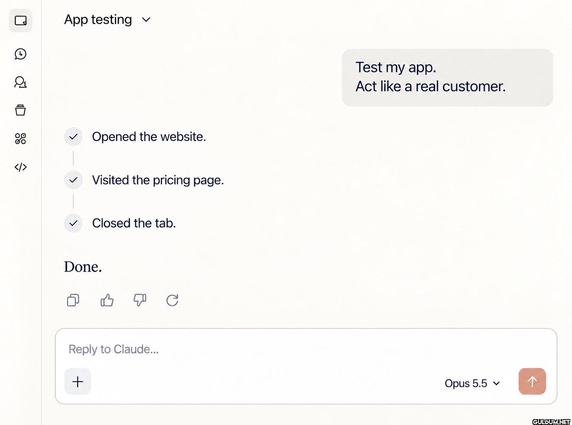Click checkmark next to Opened the website
The width and height of the screenshot is (572, 425).
[x=74, y=137]
